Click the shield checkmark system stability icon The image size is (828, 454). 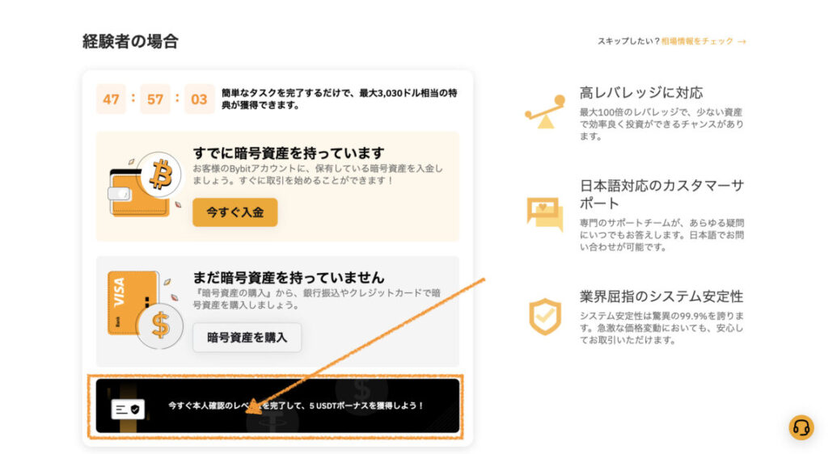pyautogui.click(x=545, y=317)
